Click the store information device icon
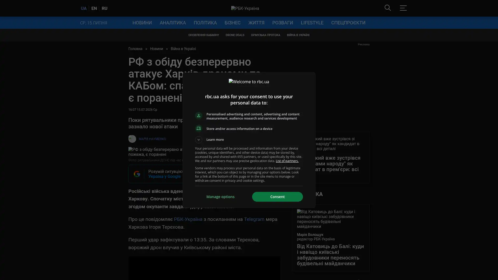The height and width of the screenshot is (280, 498). [x=198, y=129]
